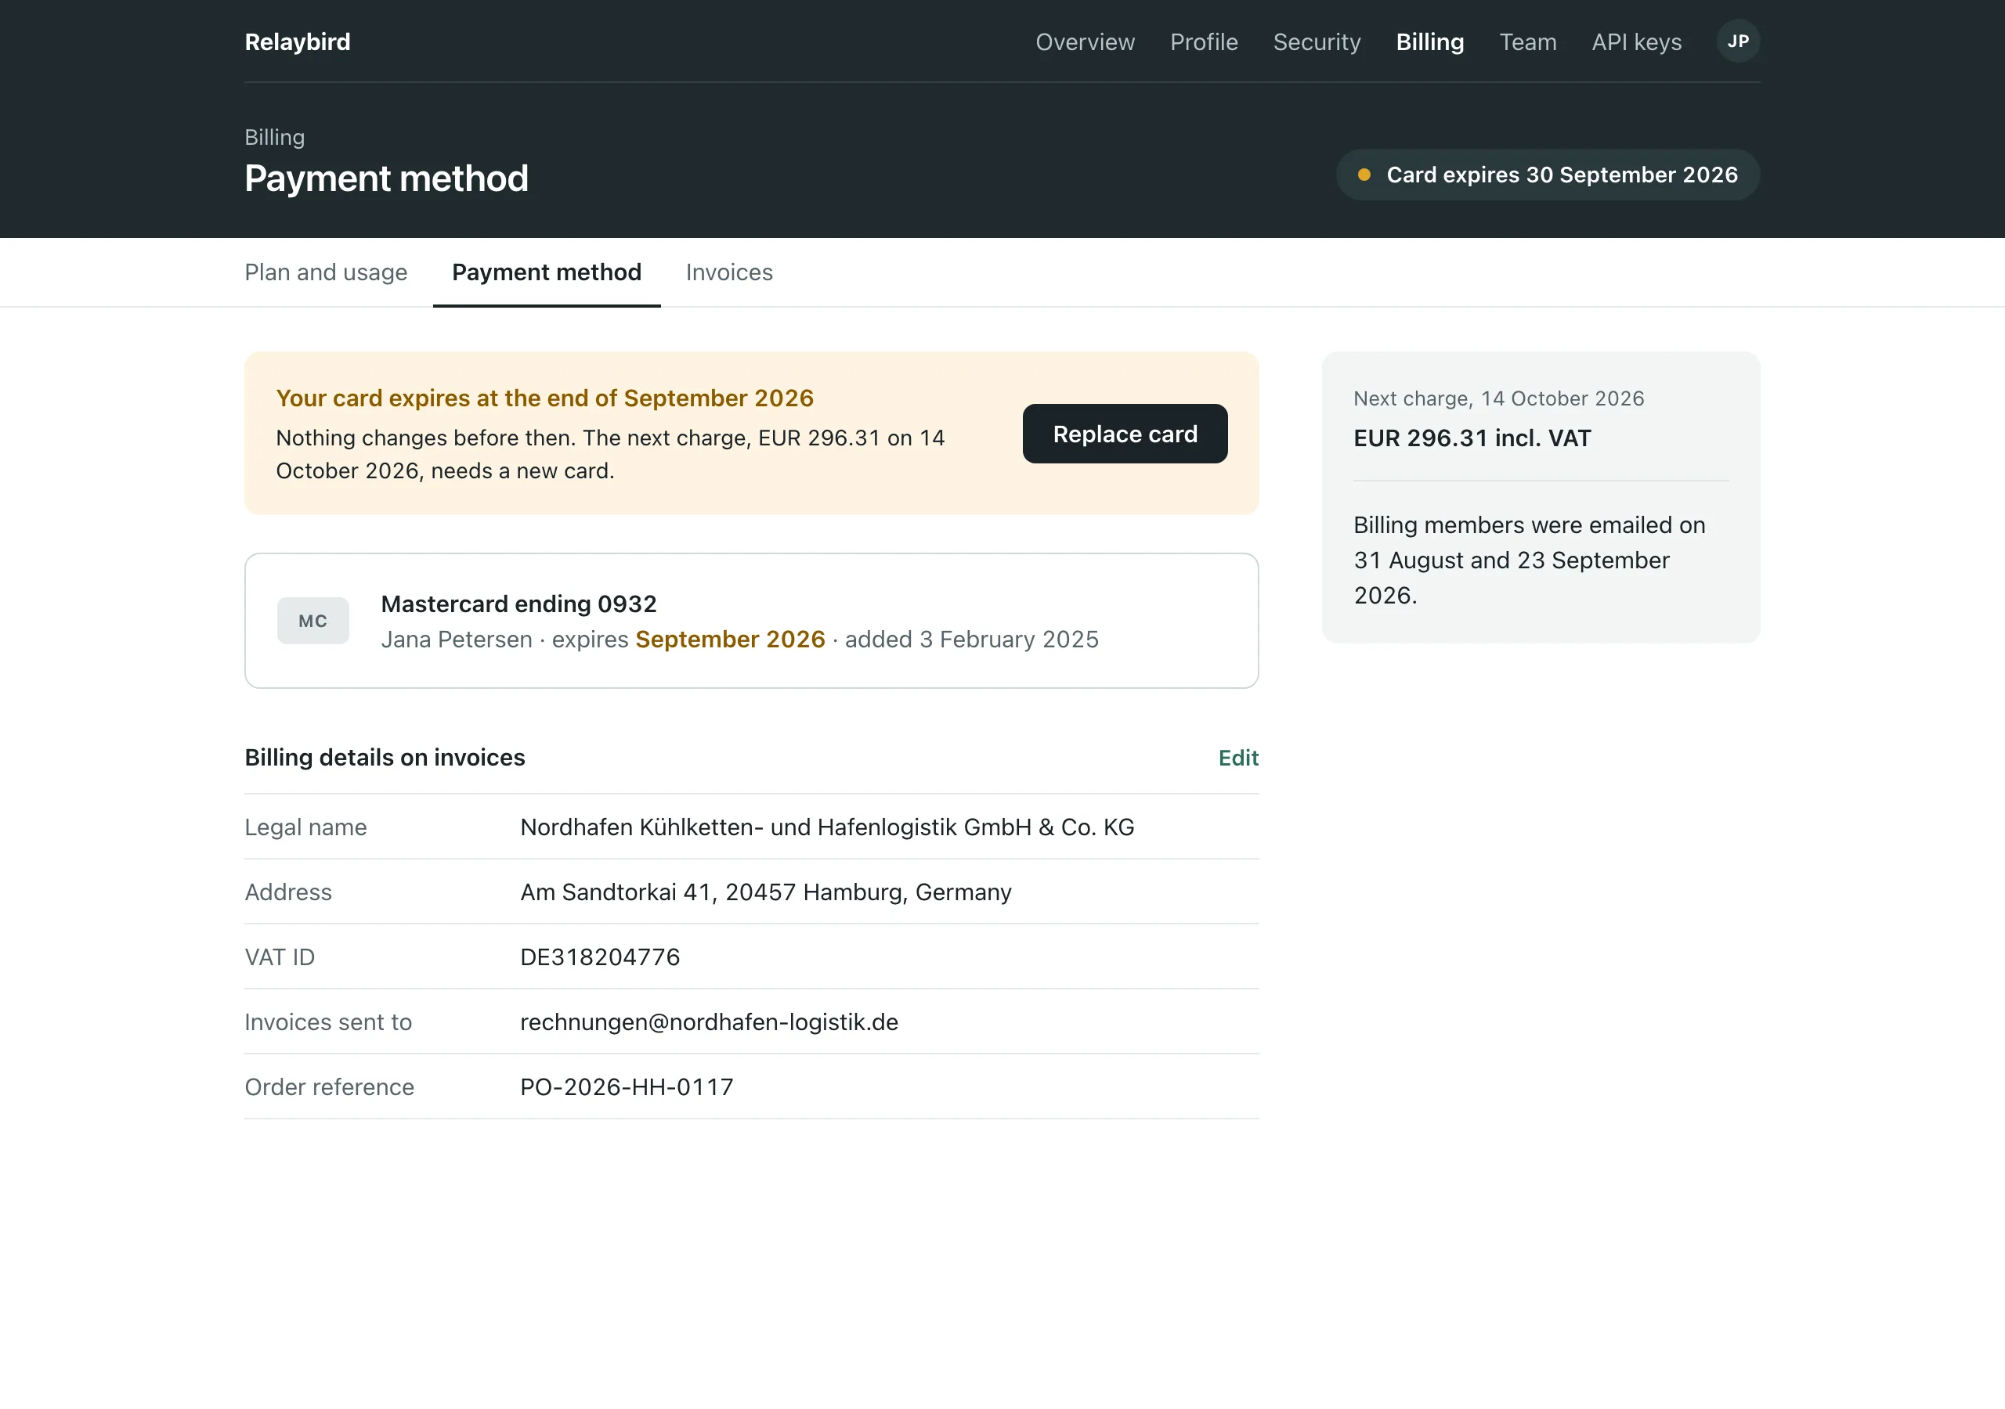Switch to the Invoices tab

click(x=729, y=272)
